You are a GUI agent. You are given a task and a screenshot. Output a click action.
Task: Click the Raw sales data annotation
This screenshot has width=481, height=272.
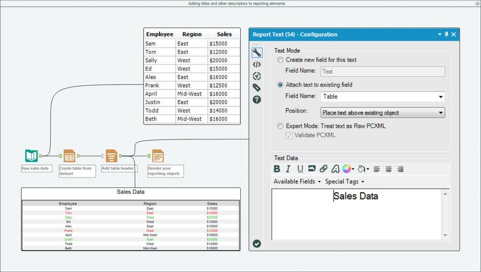click(37, 168)
